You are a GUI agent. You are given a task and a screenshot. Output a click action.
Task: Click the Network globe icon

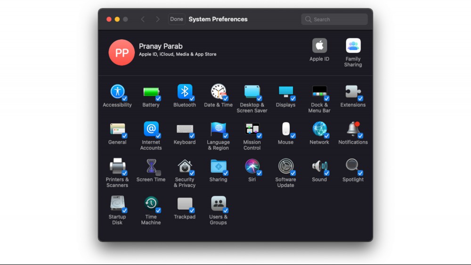tap(319, 129)
